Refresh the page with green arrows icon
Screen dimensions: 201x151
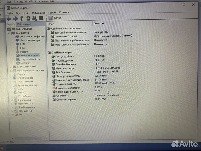coord(28,18)
